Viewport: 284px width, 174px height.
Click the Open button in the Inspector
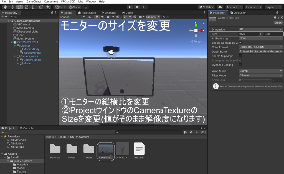point(278,23)
